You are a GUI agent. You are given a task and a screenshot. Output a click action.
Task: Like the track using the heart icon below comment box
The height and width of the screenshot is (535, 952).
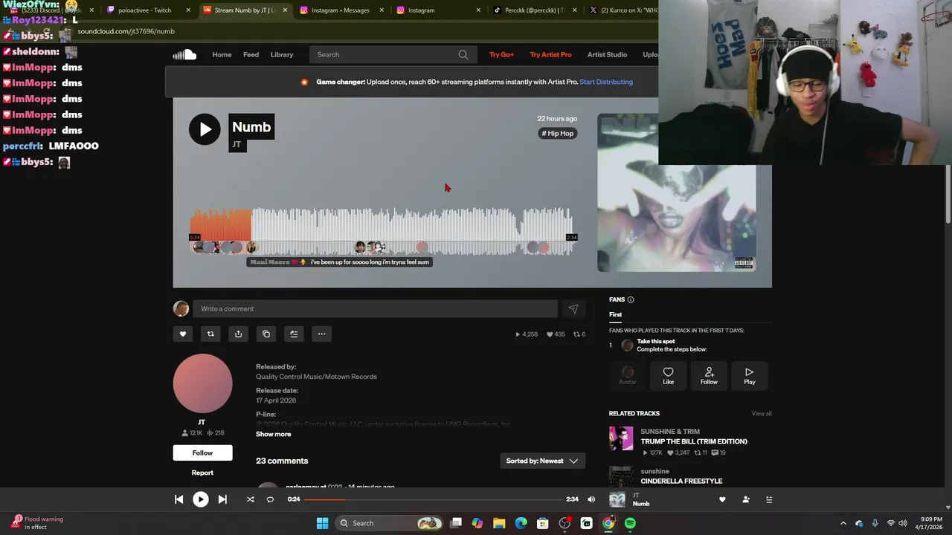point(183,334)
